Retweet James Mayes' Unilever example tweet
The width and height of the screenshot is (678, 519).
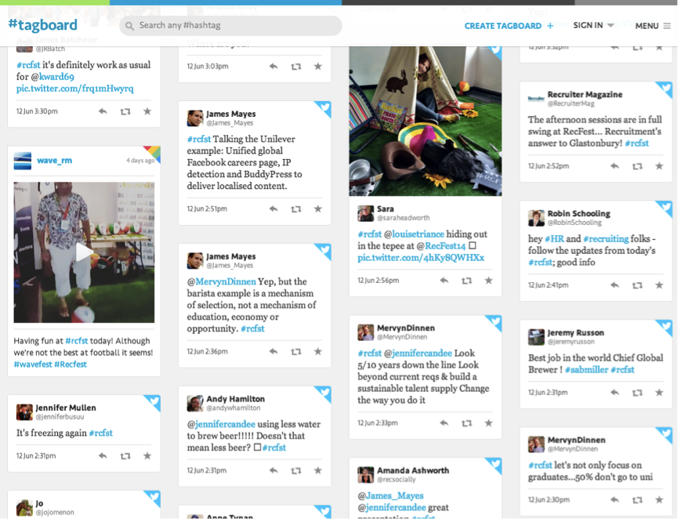click(x=296, y=209)
